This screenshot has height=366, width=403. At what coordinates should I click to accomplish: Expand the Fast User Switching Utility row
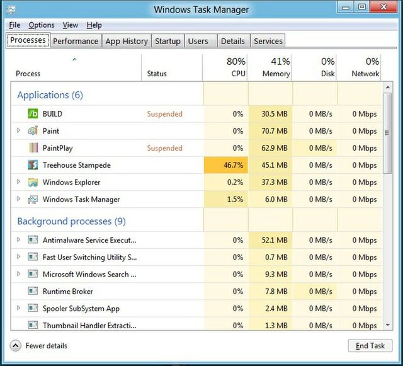18,256
